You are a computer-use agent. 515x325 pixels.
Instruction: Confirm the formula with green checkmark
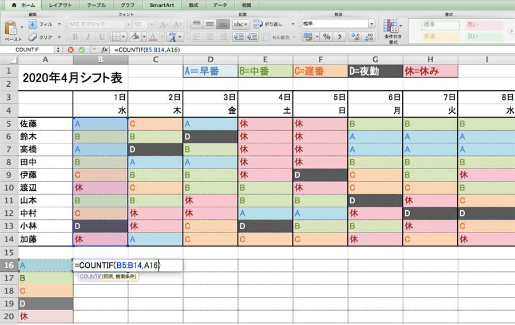pos(81,50)
